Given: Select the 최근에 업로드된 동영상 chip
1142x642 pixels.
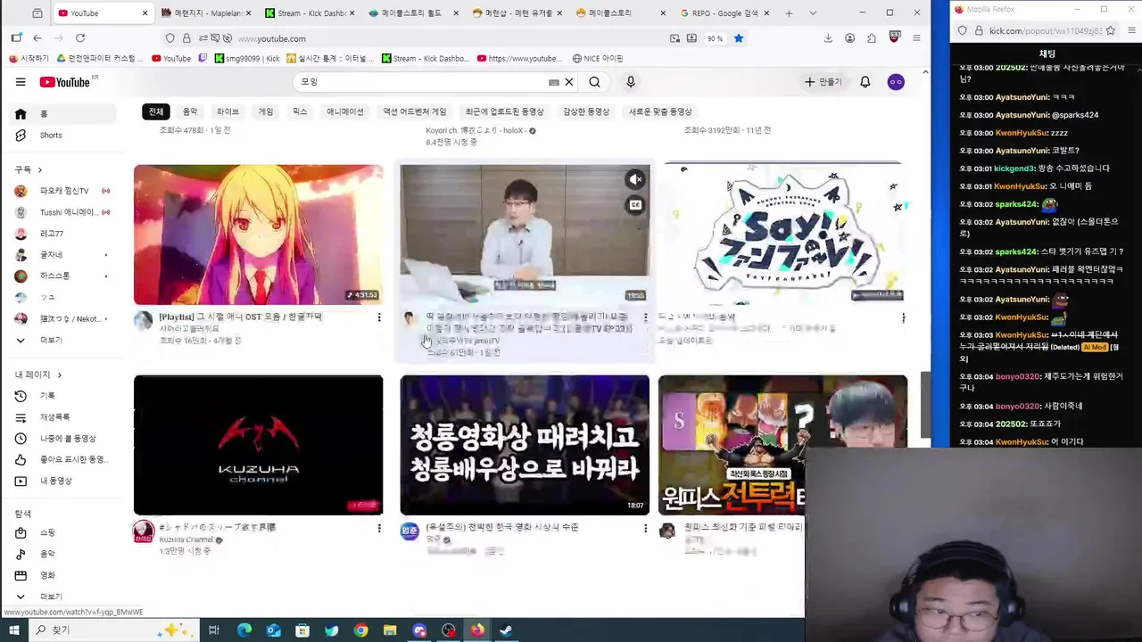Looking at the screenshot, I should (504, 111).
